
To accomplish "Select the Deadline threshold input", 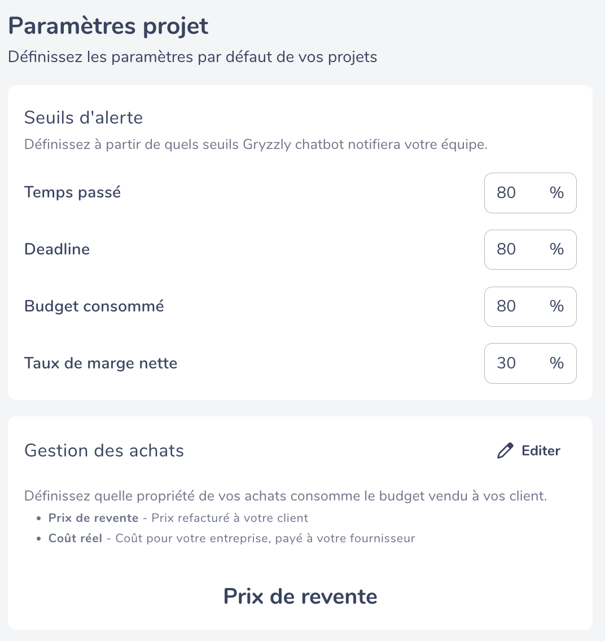I will tap(530, 249).
